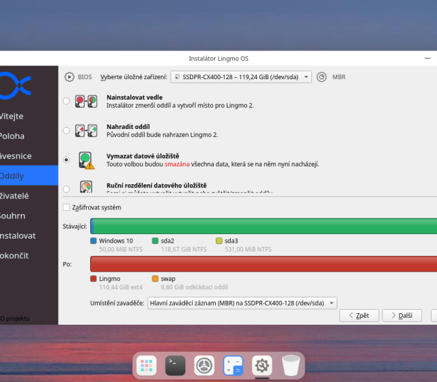Click the 'Zpět' back button

[358, 316]
